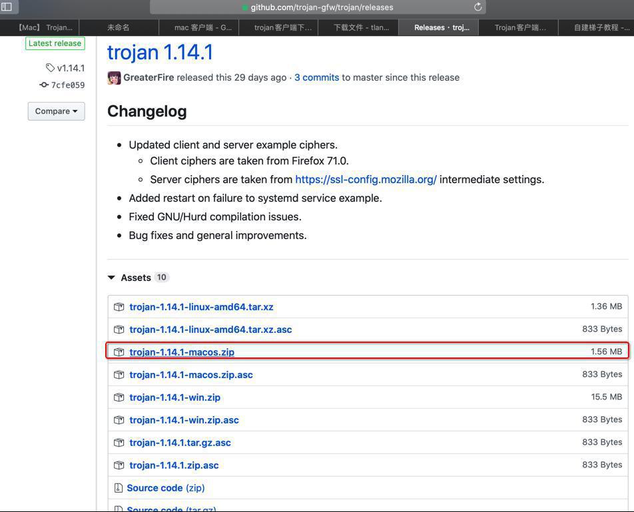This screenshot has height=512, width=634.
Task: Download trojan-1.14.1-macos.zip.asc signature file
Action: click(191, 375)
